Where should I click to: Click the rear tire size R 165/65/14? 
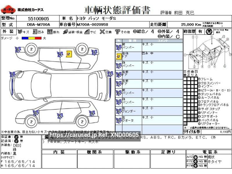pyautogui.click(x=18, y=166)
